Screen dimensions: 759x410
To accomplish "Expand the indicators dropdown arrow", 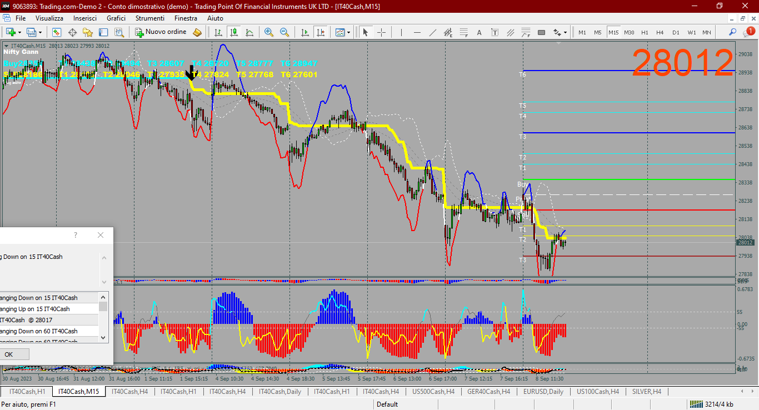I will (x=349, y=33).
